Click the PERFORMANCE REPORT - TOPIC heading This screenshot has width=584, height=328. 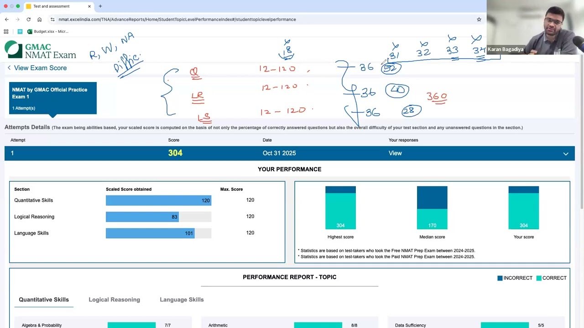[x=289, y=277]
